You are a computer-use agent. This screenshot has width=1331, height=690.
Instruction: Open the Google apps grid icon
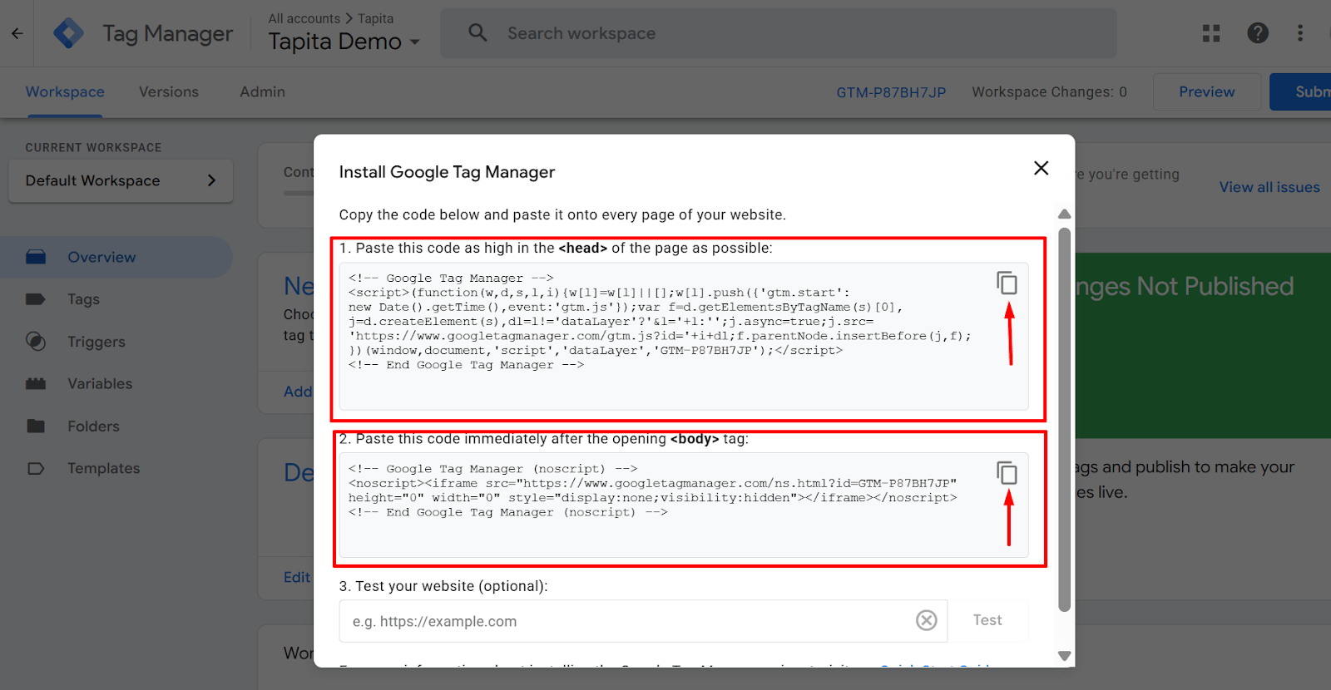pos(1211,33)
